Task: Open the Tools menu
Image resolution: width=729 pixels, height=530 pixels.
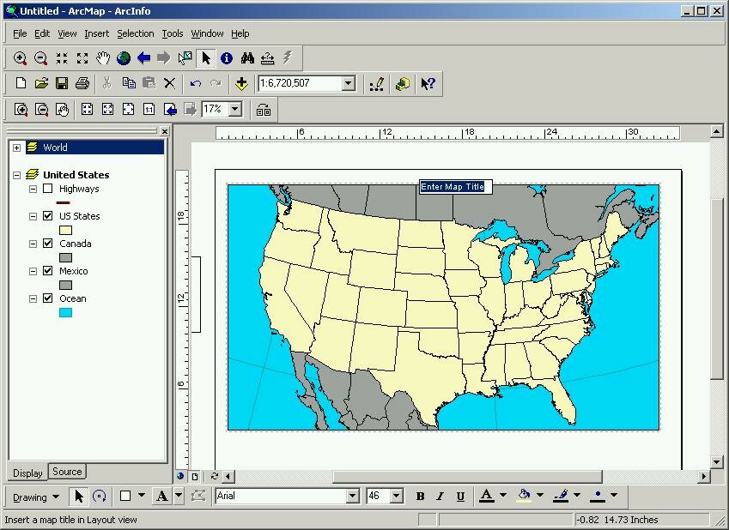Action: (172, 33)
